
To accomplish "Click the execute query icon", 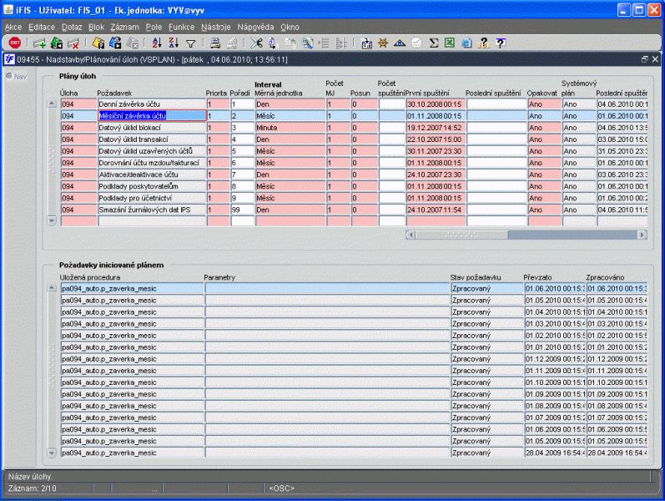I will click(x=115, y=43).
